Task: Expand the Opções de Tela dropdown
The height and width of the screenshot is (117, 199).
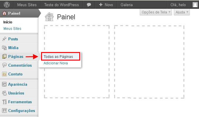Action: (156, 12)
